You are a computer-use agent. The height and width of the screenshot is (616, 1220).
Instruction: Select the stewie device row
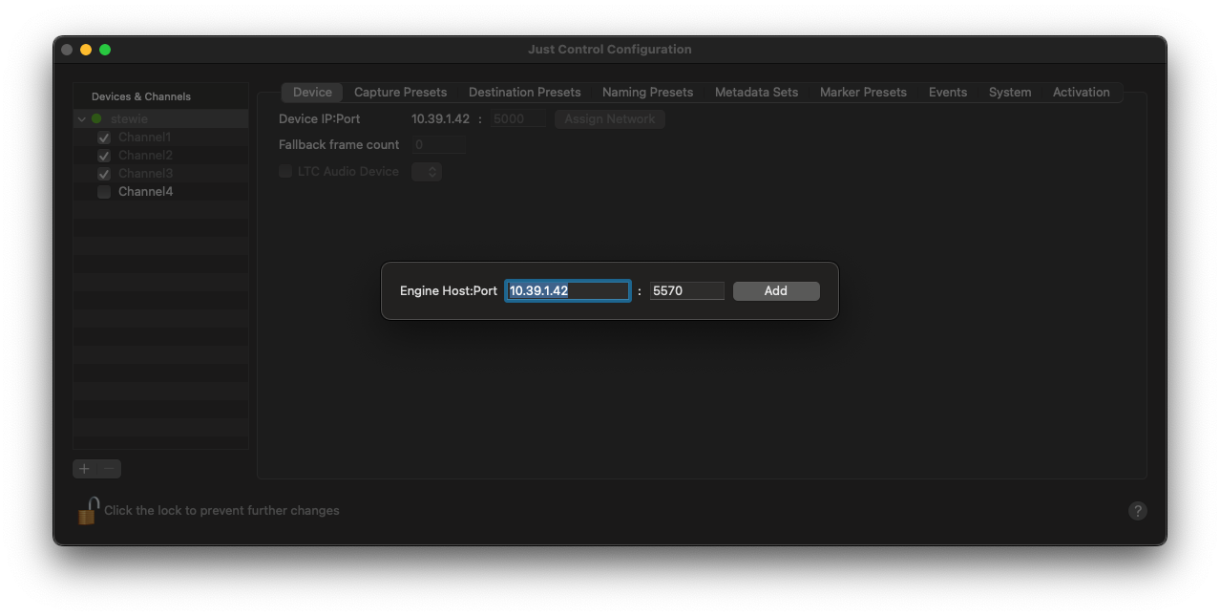[x=160, y=119]
